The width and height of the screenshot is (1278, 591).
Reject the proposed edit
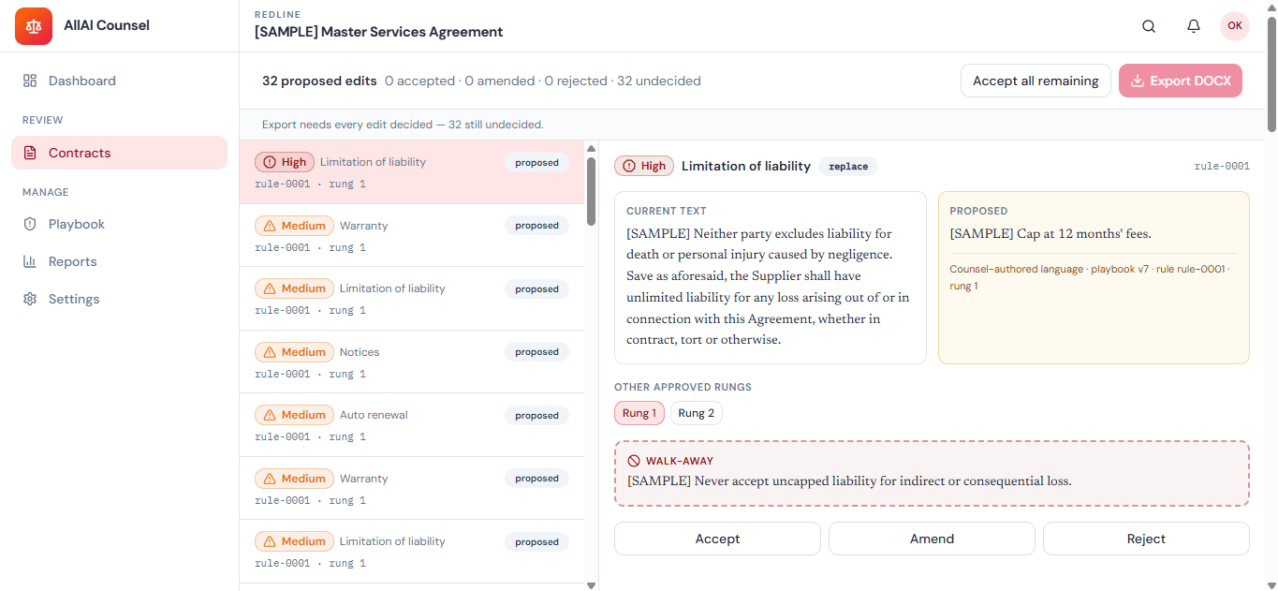[1146, 539]
